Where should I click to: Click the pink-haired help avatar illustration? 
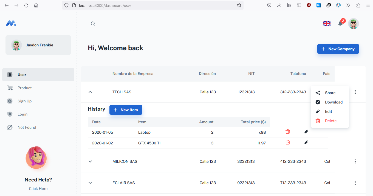pyautogui.click(x=36, y=158)
